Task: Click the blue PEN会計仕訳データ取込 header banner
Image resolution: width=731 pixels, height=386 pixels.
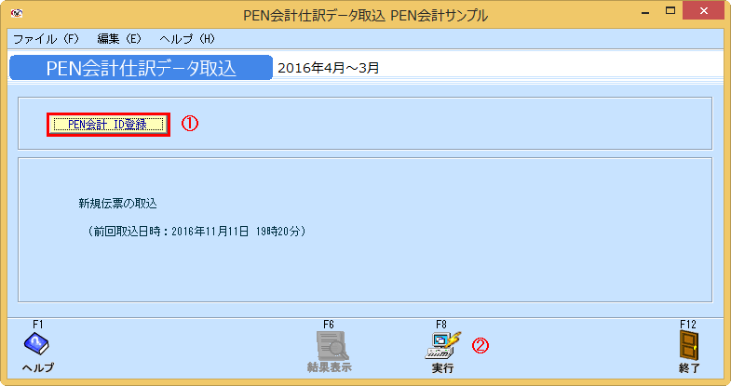Action: [x=141, y=68]
